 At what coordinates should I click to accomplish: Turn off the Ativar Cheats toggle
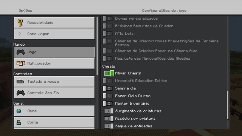point(109,73)
